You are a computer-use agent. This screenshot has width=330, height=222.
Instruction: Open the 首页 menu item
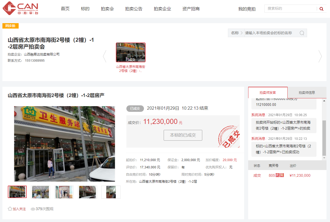[x=65, y=9]
